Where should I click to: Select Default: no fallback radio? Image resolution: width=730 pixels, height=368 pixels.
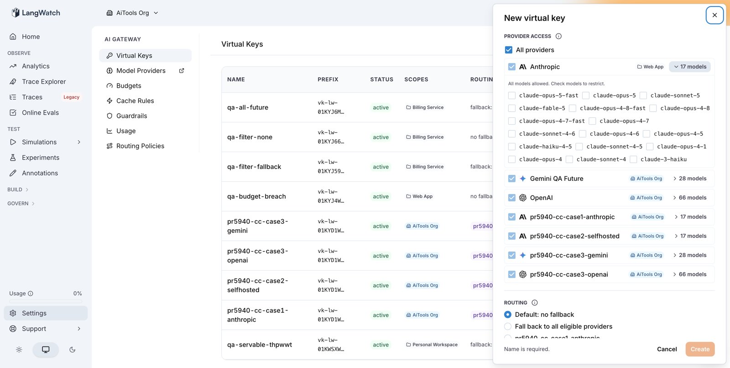(x=508, y=315)
